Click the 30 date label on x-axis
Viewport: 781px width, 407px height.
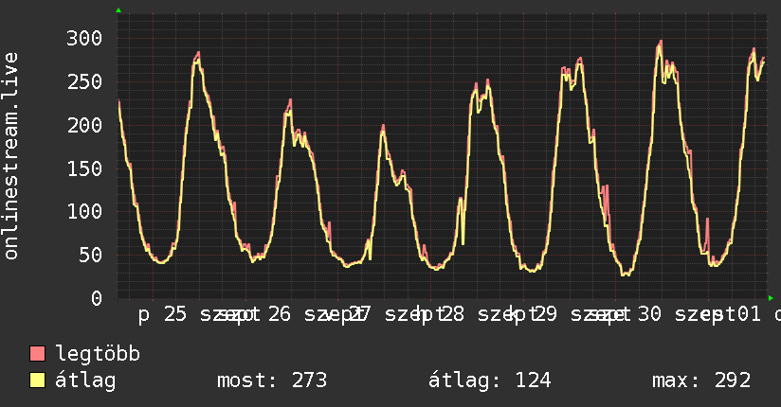tap(650, 314)
